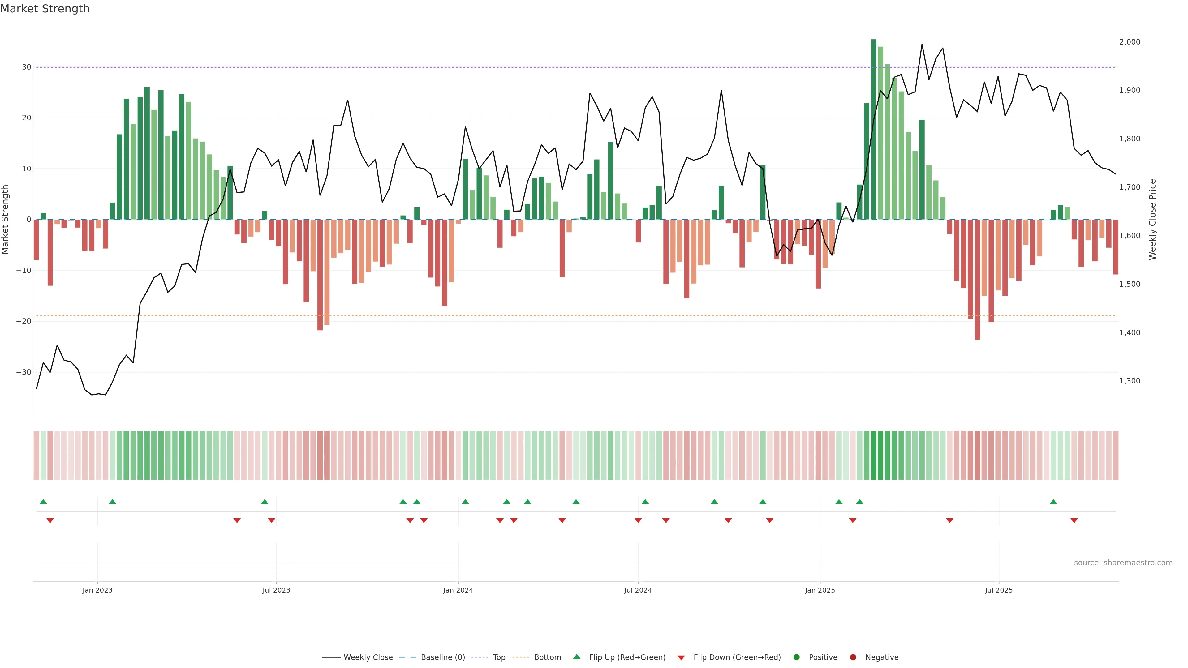Image resolution: width=1188 pixels, height=668 pixels.
Task: Click the Market Strength chart title
Action: (x=45, y=9)
